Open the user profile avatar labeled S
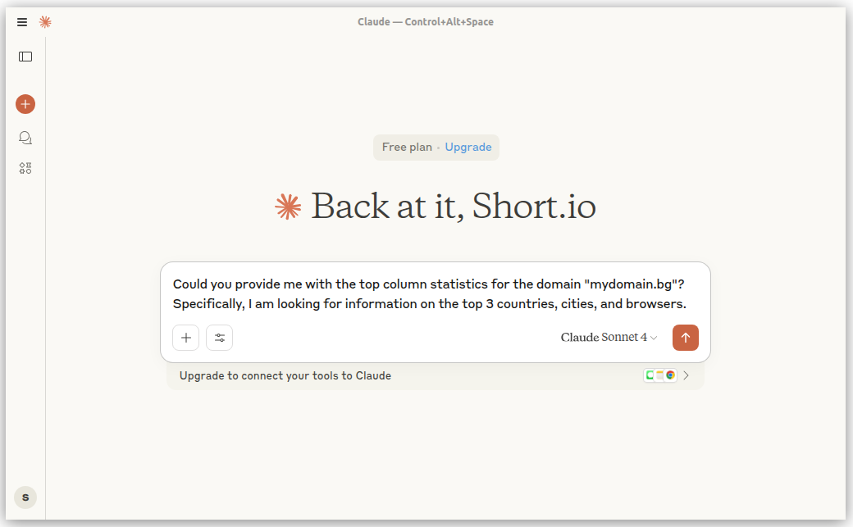 point(25,497)
